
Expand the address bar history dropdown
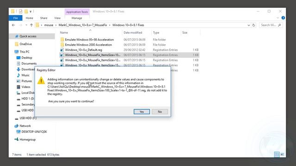[249, 25]
